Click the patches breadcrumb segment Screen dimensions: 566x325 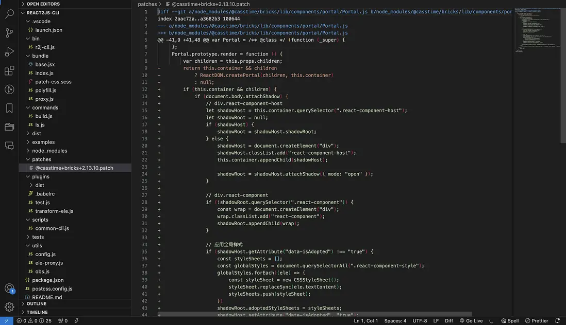(147, 4)
